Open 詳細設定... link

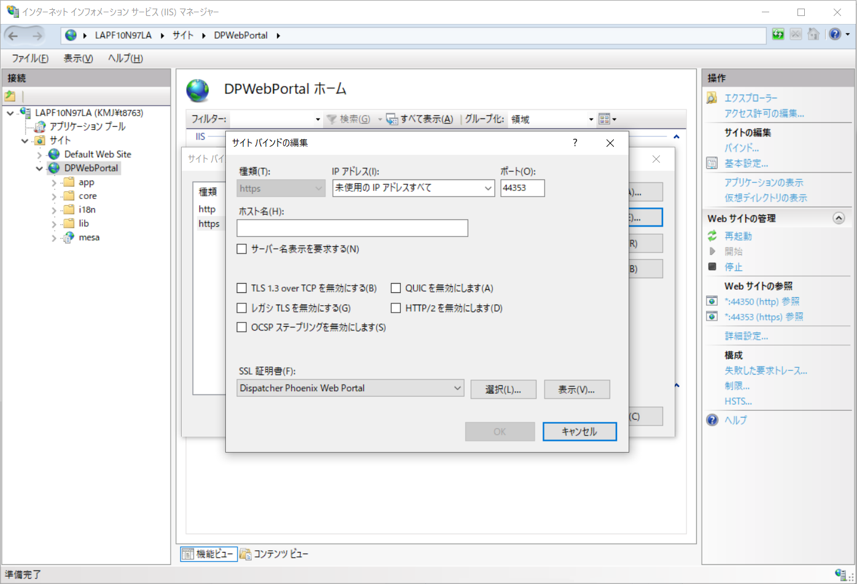pyautogui.click(x=746, y=336)
